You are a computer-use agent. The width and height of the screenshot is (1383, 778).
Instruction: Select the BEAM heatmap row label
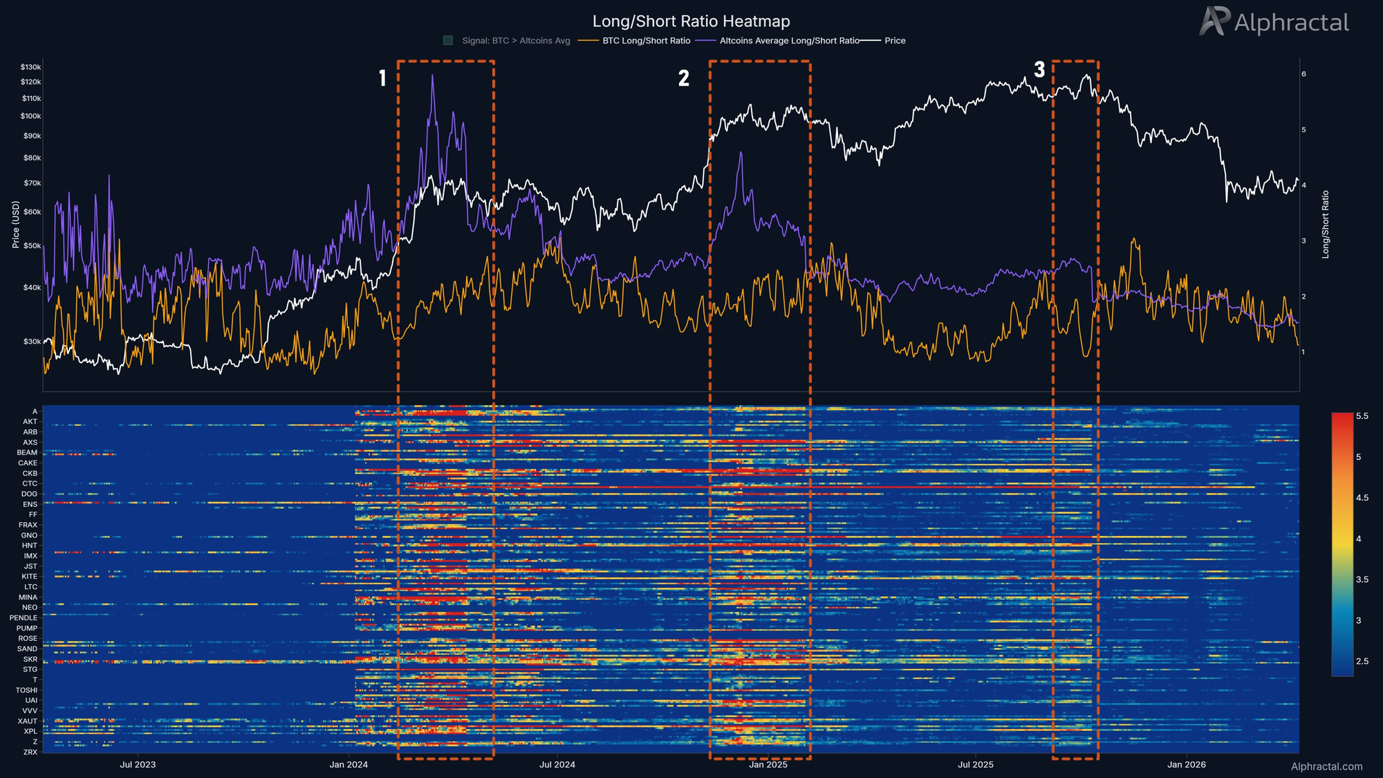coord(28,452)
